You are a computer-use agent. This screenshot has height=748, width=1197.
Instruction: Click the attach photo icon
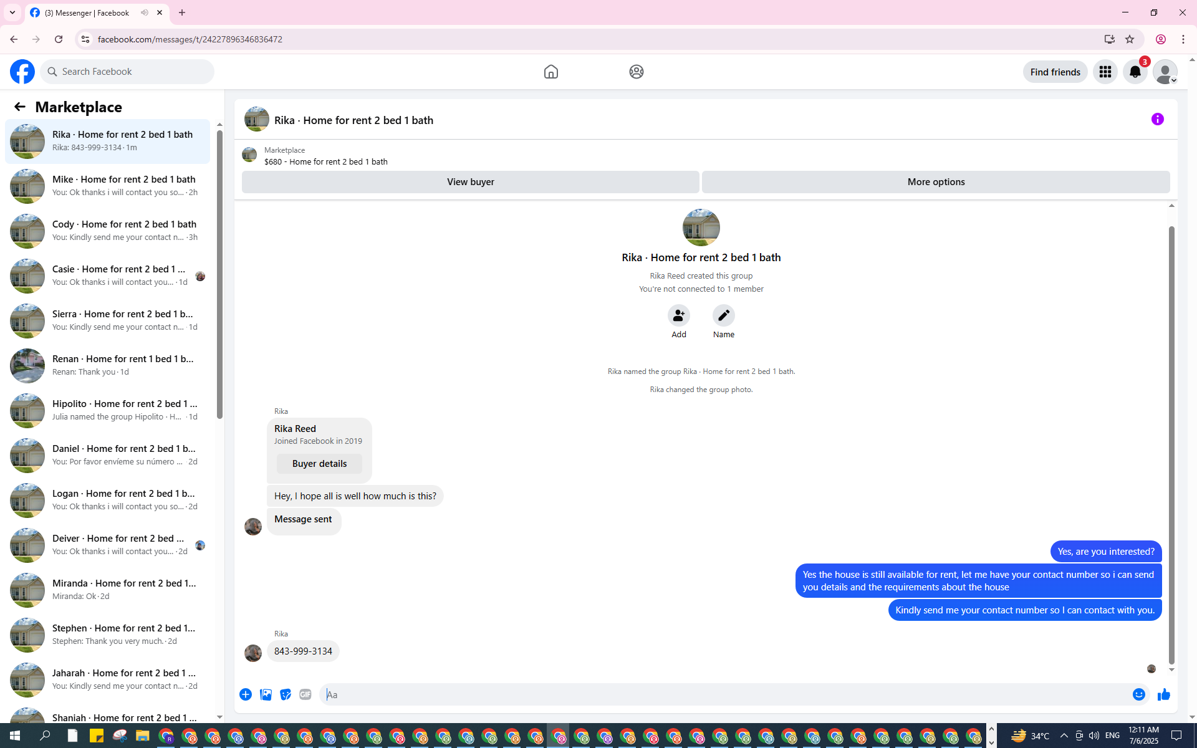(x=266, y=694)
